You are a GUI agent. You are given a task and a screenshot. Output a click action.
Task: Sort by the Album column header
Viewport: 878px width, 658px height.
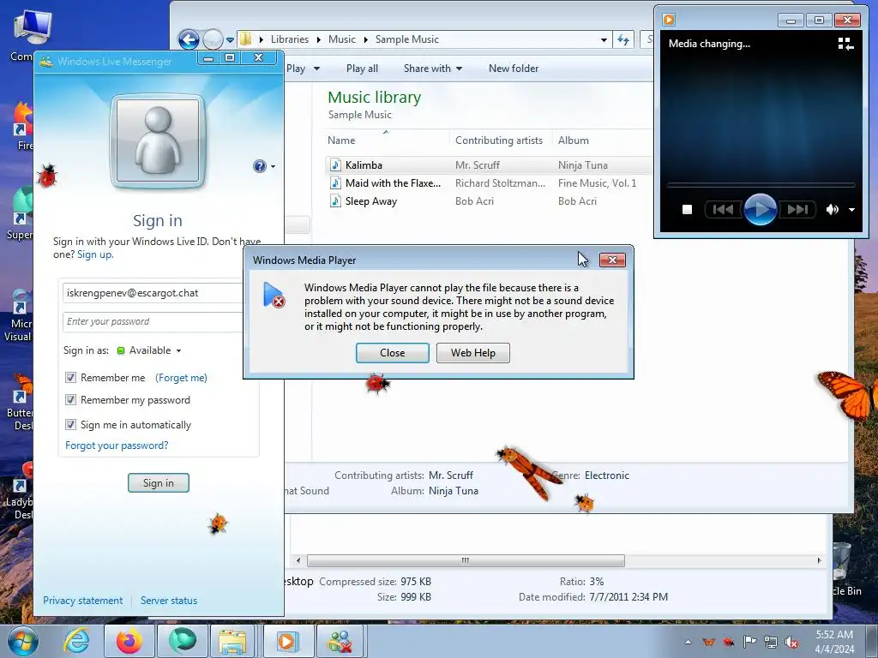[x=603, y=141]
